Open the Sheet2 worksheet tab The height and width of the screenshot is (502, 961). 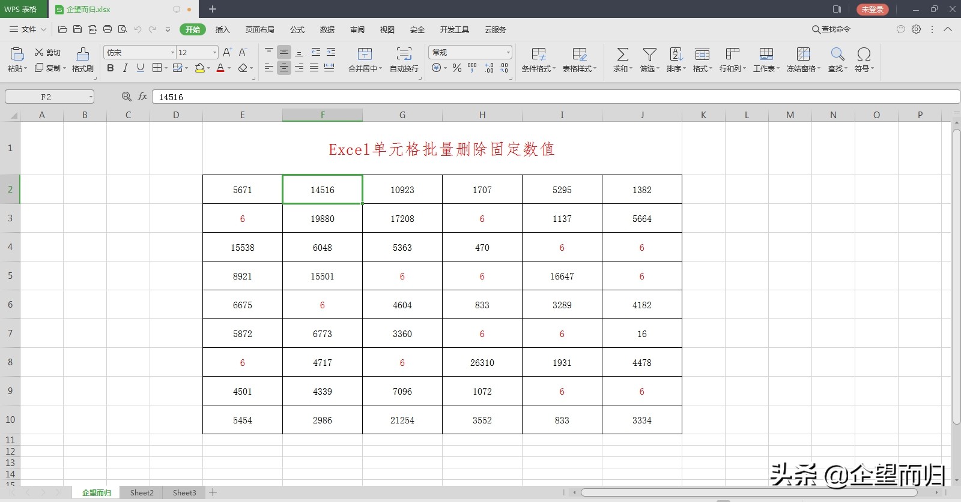coord(142,492)
